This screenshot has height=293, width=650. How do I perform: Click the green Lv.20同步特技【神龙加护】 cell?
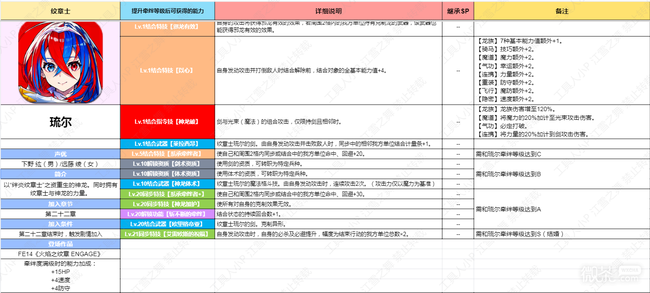[x=167, y=204]
